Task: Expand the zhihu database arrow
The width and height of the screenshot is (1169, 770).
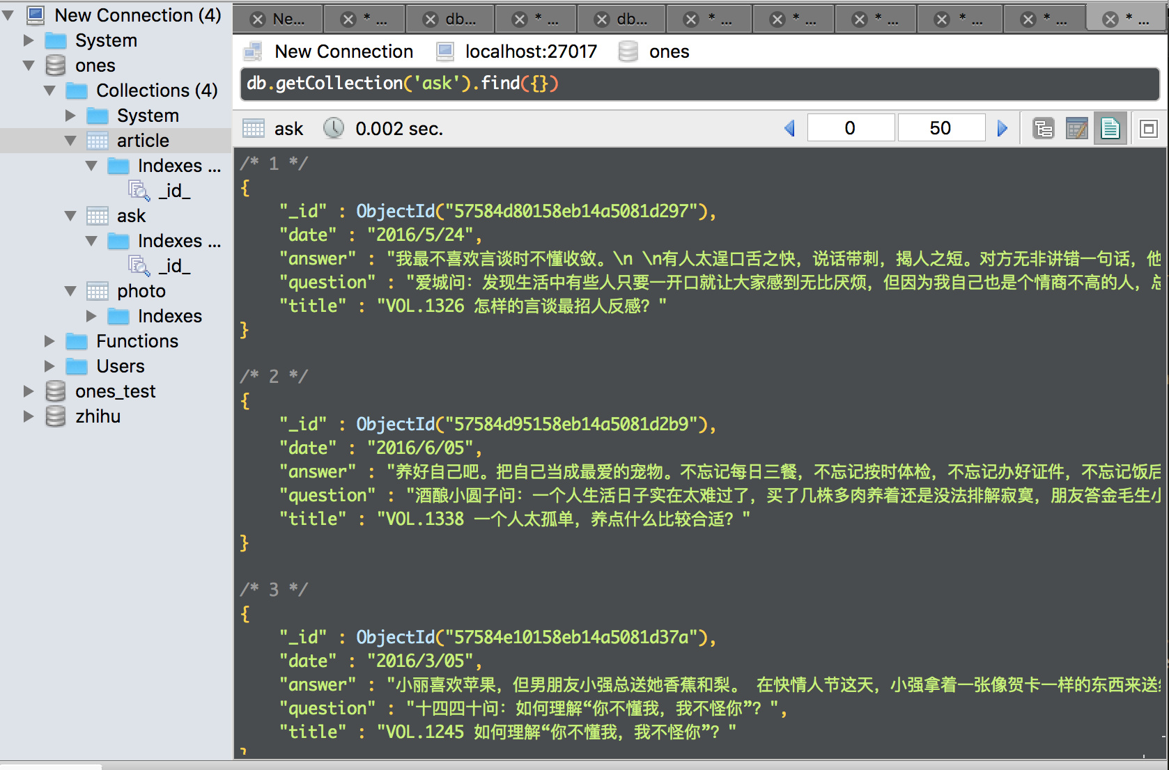Action: click(29, 416)
